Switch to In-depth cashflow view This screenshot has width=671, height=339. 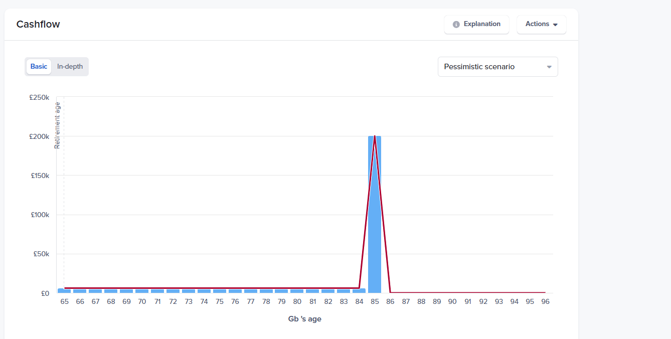(70, 67)
